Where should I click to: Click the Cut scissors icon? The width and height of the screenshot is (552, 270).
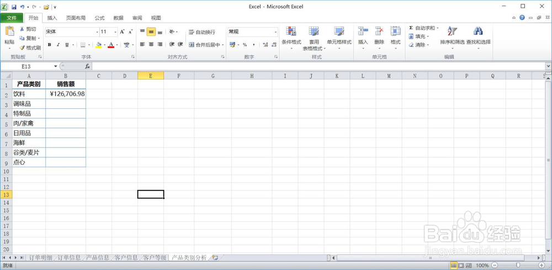22,29
